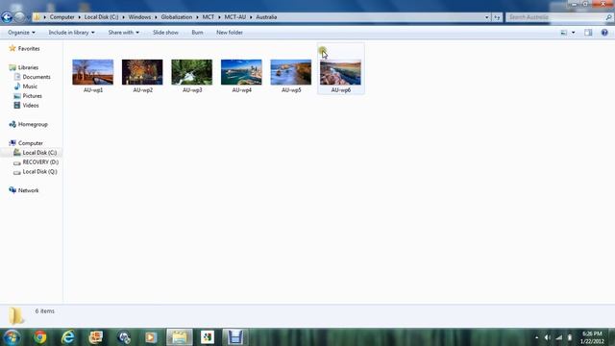615x346 pixels.
Task: Click the folder icon in address bar
Action: tap(37, 17)
